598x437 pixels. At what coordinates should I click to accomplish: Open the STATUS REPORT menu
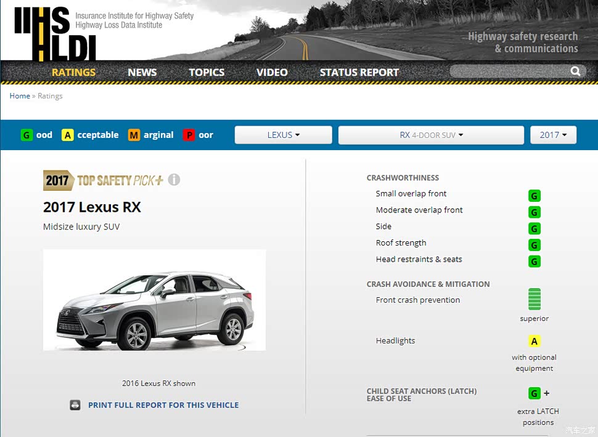click(x=359, y=73)
